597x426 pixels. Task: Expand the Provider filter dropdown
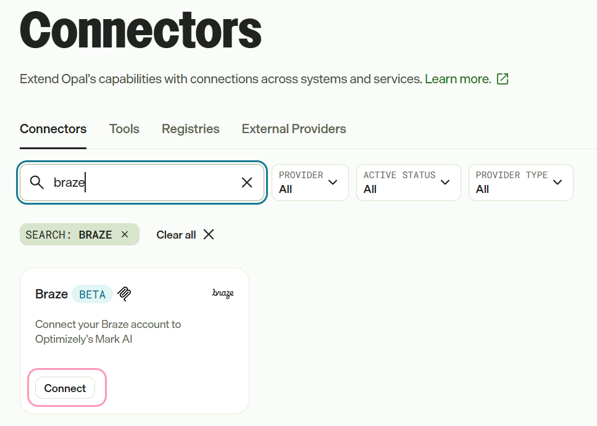point(310,182)
